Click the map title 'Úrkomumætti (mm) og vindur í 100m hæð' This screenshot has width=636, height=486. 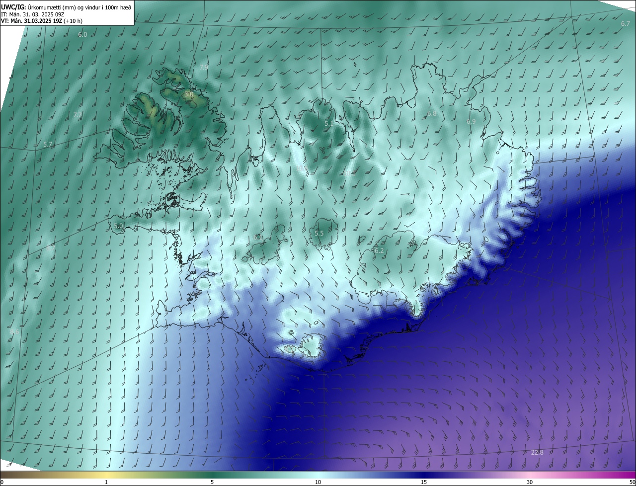coord(79,7)
